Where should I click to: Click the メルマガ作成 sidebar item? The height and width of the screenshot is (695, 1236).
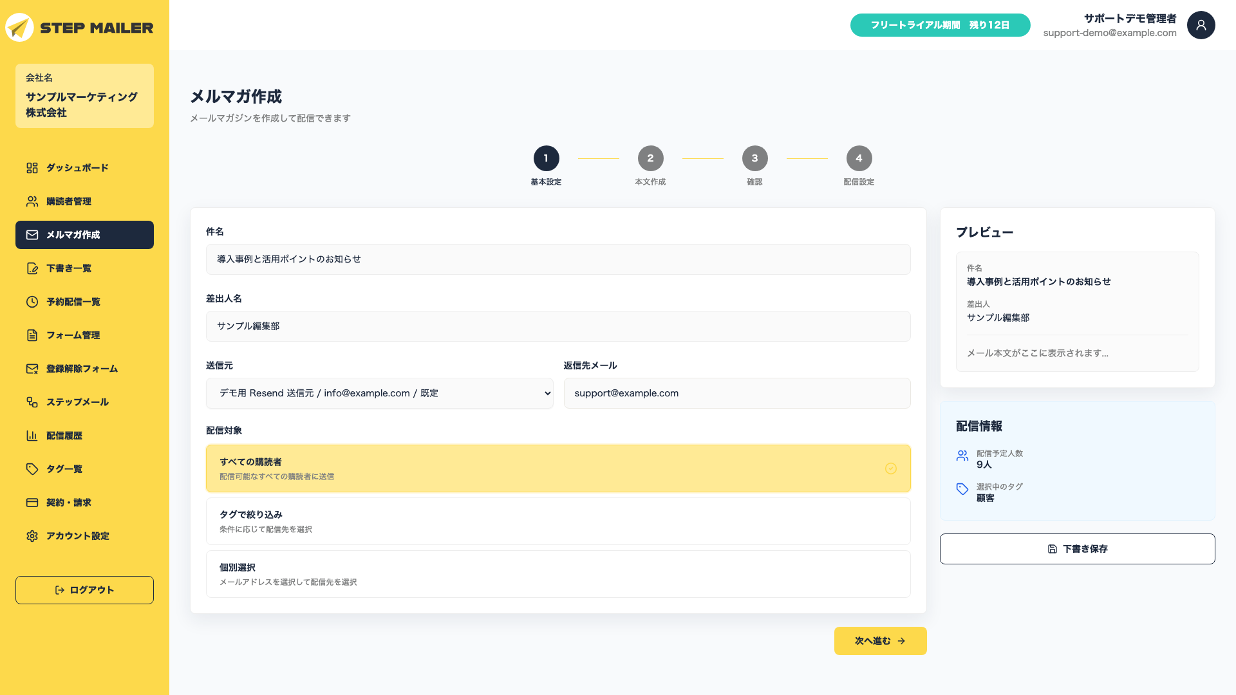coord(84,235)
